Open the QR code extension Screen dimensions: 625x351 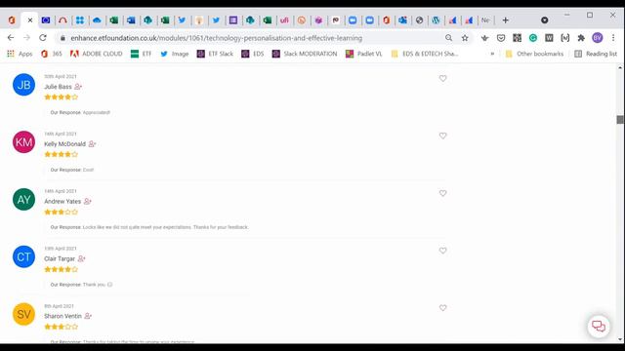tap(517, 38)
